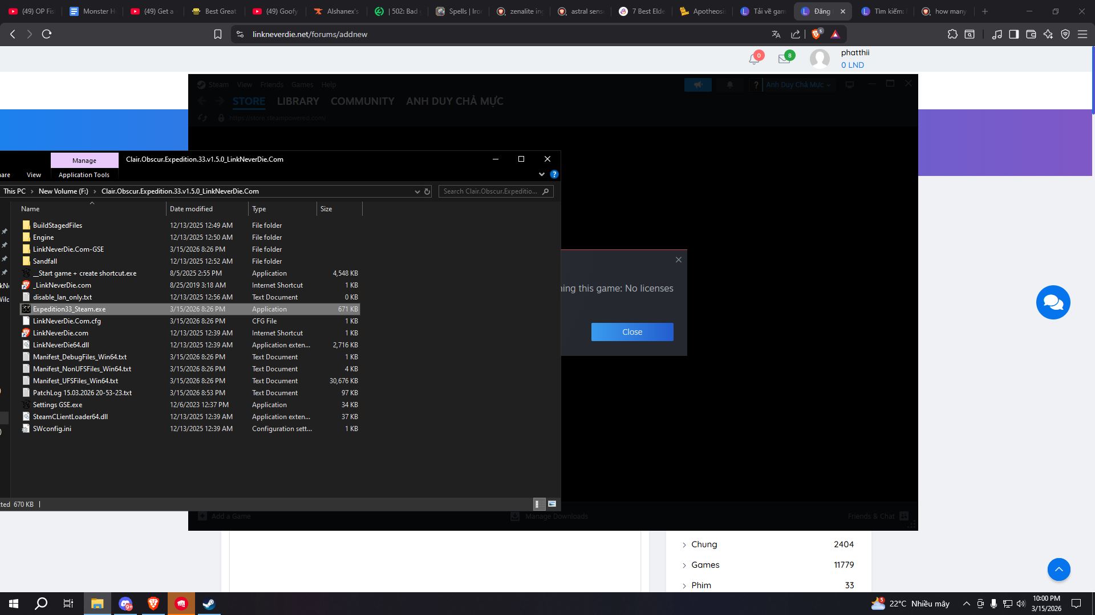The image size is (1095, 615).
Task: Click the Search Clair.Obscur search field
Action: [490, 191]
